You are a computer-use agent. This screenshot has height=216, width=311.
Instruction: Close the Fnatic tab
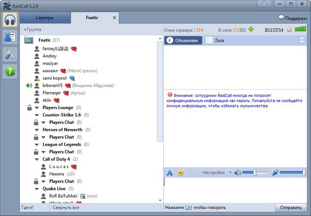pyautogui.click(x=114, y=18)
